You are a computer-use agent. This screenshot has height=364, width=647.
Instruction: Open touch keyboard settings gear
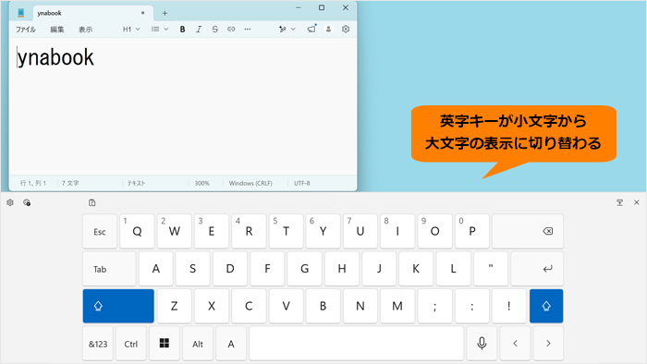10,202
